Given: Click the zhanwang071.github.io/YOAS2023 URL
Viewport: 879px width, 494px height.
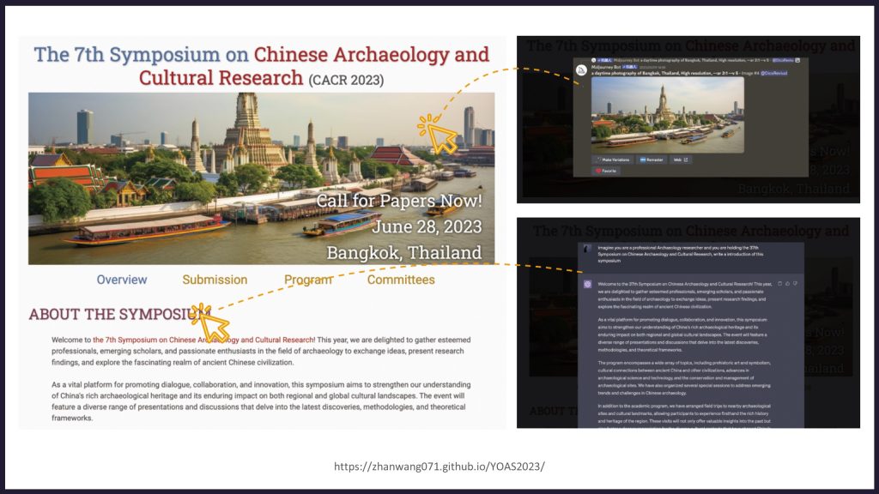Looking at the screenshot, I should click(x=439, y=467).
